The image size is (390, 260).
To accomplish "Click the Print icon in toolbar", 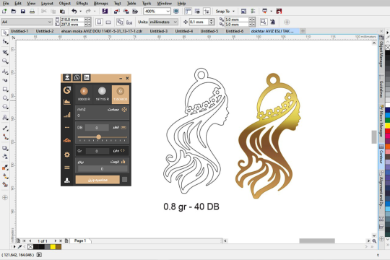I will [x=32, y=12].
